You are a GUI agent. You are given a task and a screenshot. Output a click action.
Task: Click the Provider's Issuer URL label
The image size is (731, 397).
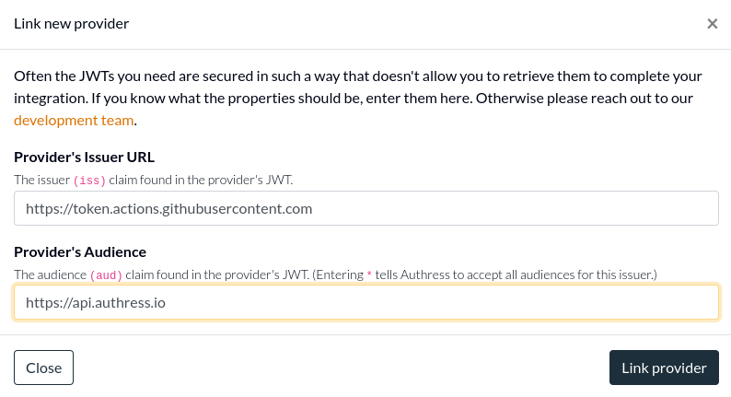pos(84,157)
